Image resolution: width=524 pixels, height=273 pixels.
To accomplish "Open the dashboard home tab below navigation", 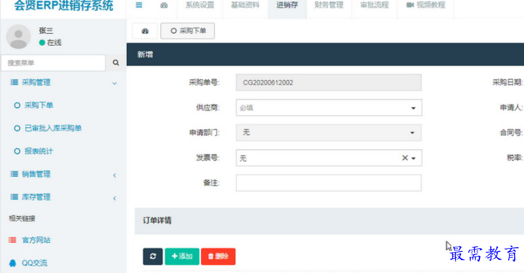I will click(x=144, y=31).
